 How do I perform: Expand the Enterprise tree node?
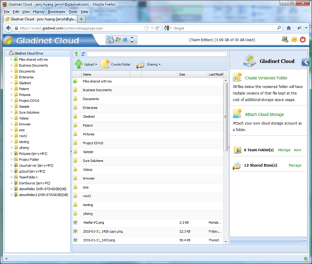(11, 77)
